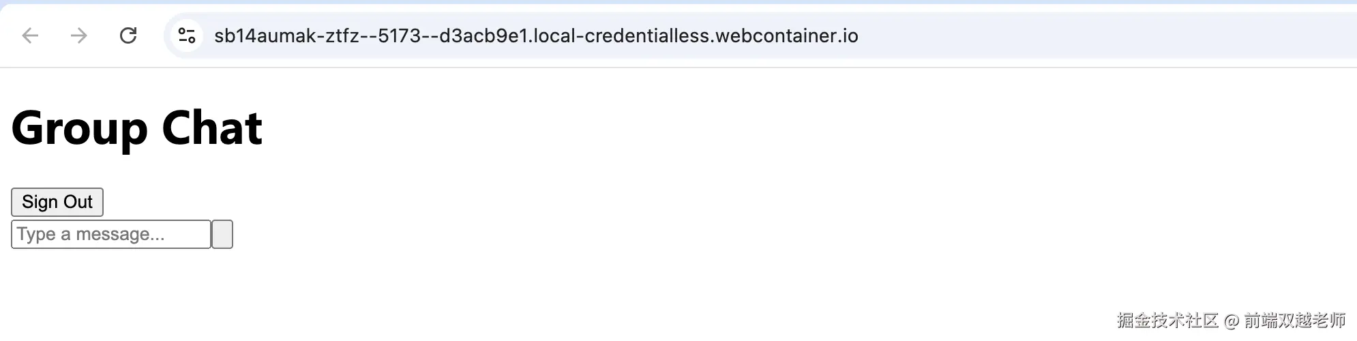Screen dimensions: 1357x341
Task: Click the browser forward arrow
Action: pyautogui.click(x=79, y=35)
